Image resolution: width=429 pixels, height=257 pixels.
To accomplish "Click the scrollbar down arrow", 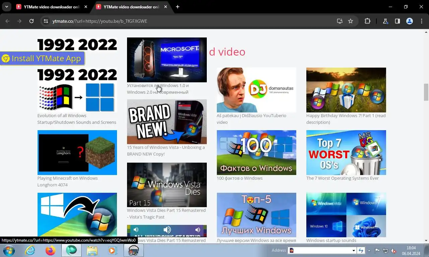I will tap(426, 241).
